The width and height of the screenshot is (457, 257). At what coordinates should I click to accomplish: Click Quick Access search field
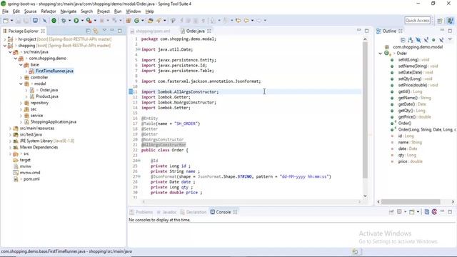point(417,21)
